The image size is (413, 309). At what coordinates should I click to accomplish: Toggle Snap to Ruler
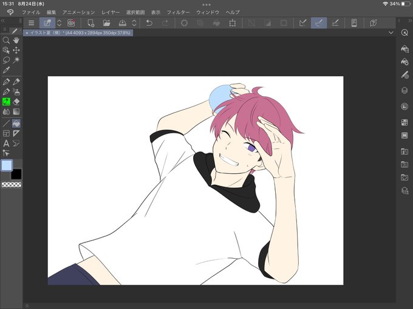(x=303, y=23)
